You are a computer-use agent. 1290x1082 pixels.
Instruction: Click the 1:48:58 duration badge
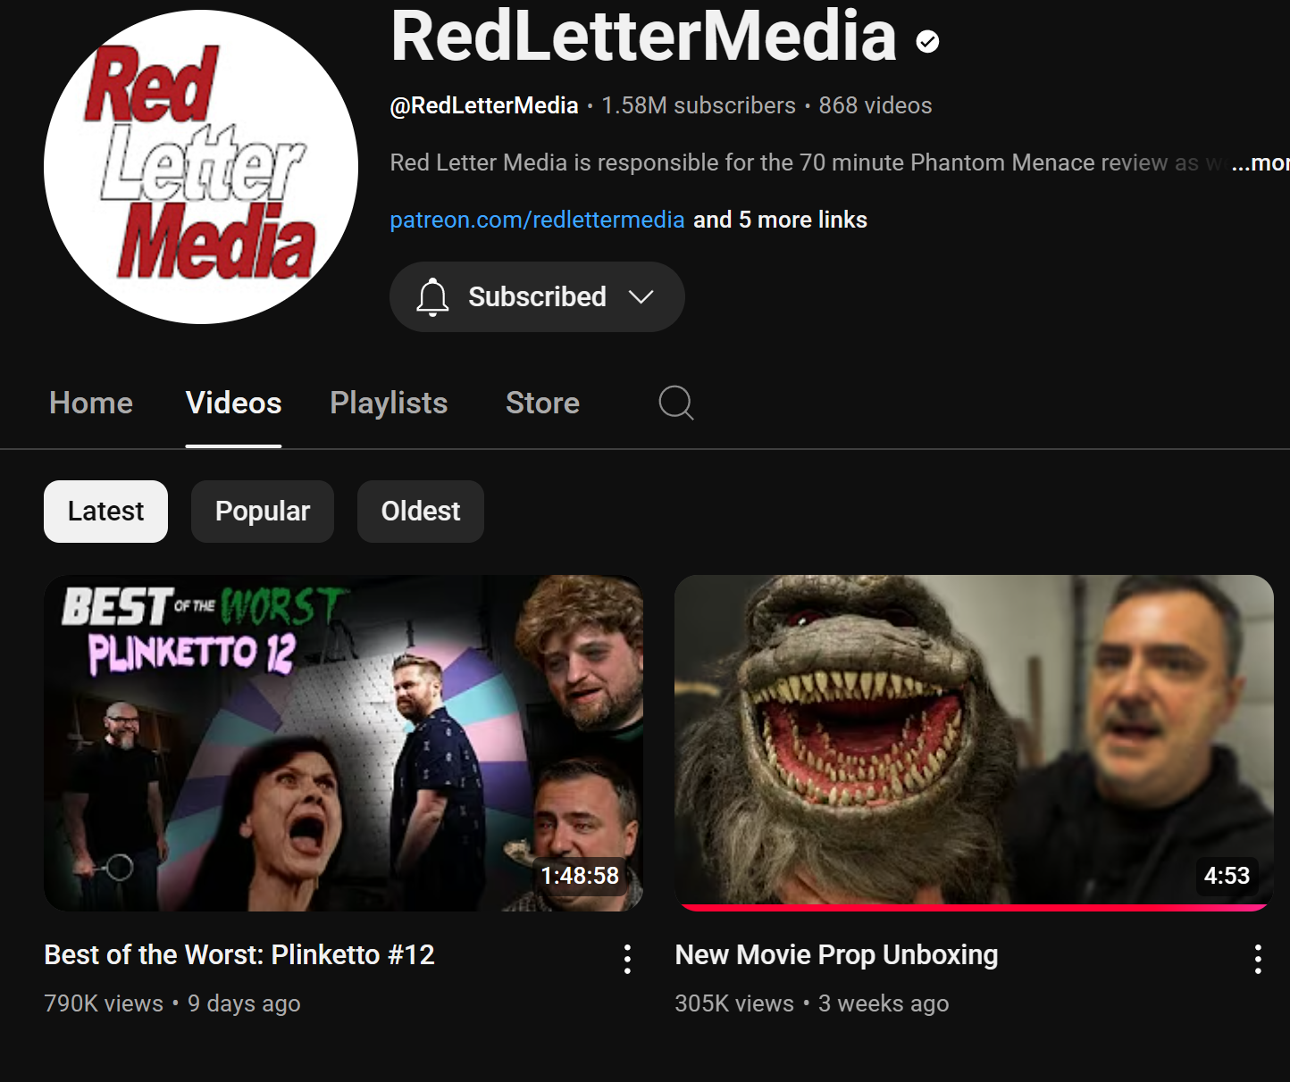[580, 876]
